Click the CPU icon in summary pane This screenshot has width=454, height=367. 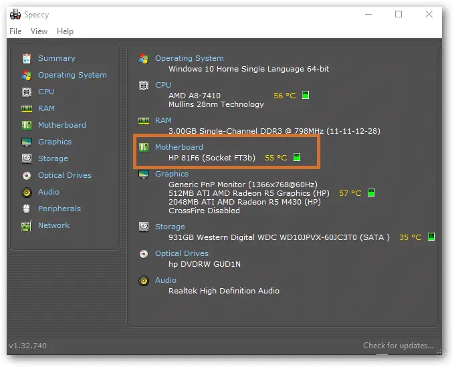point(144,86)
